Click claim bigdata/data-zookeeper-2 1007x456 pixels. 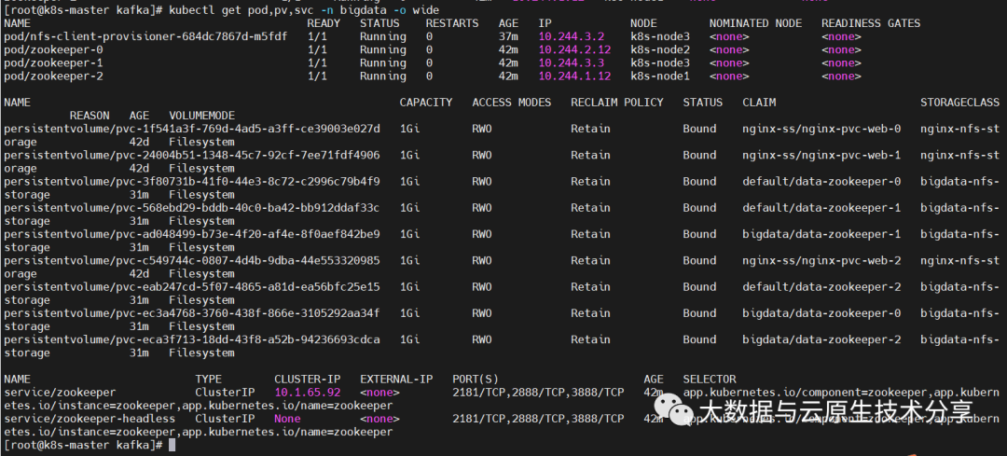coord(821,339)
